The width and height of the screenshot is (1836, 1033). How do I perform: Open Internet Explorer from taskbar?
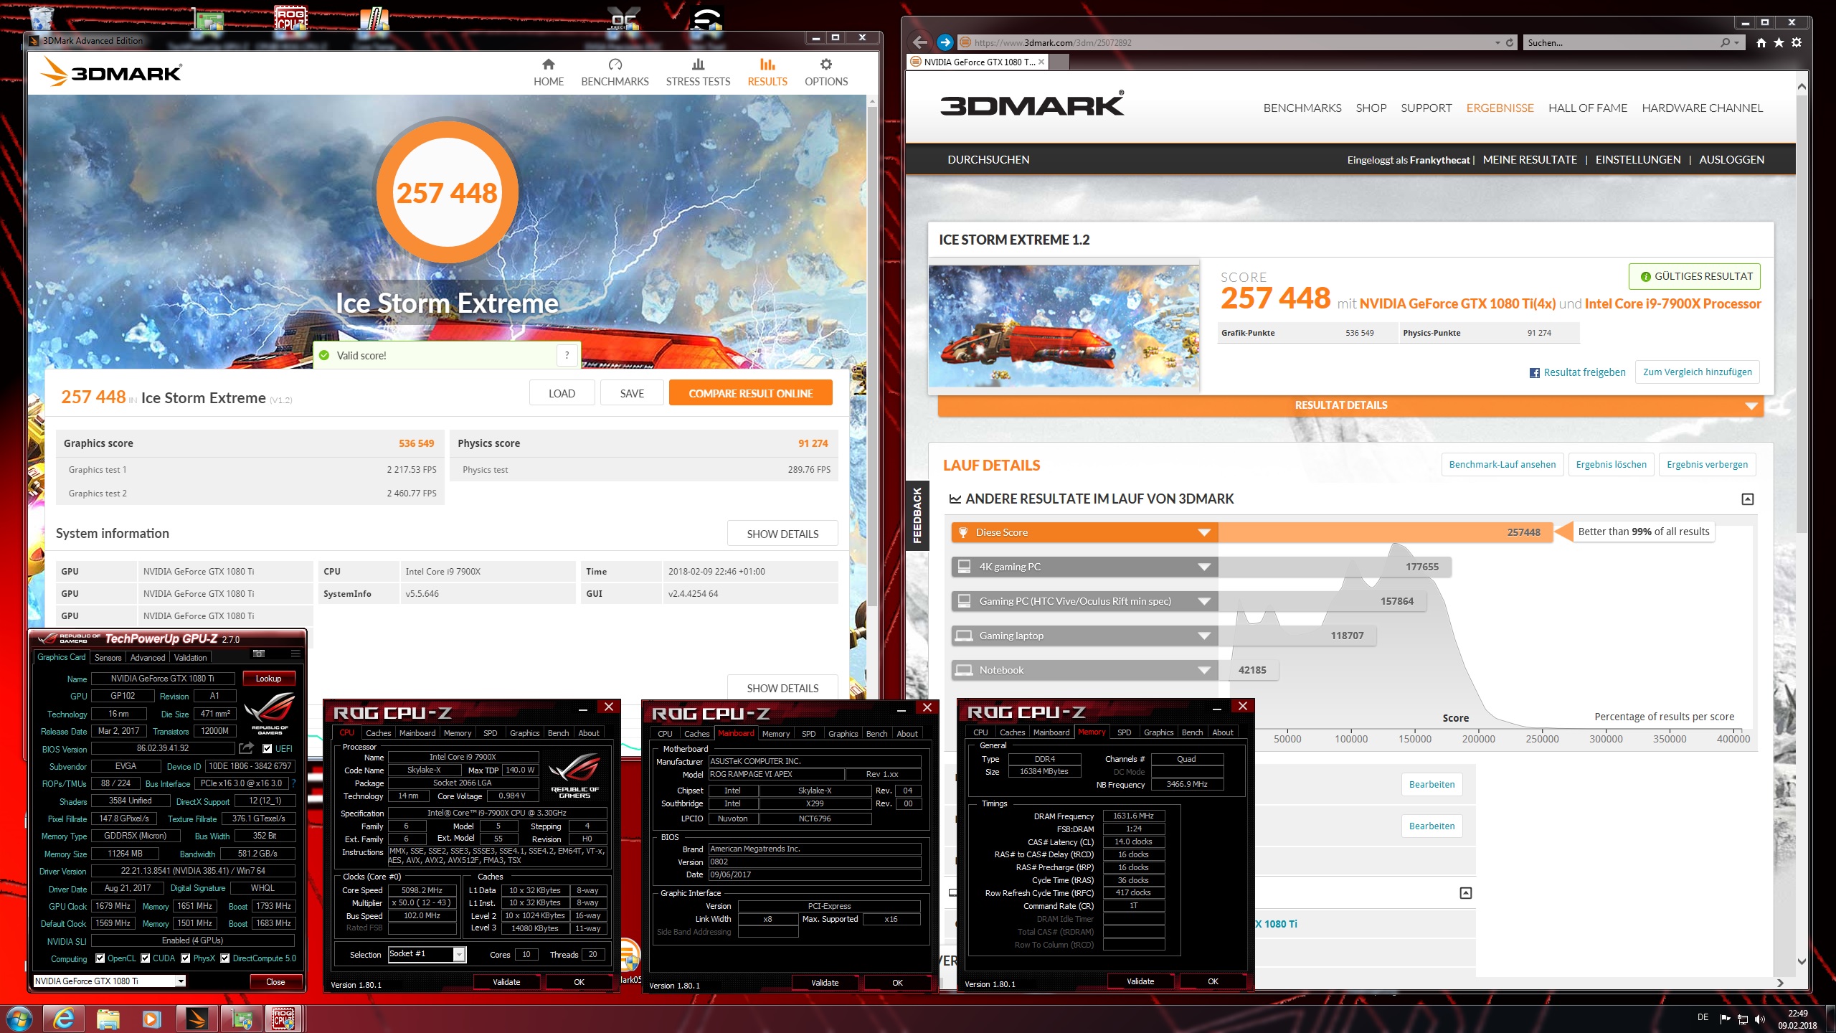(64, 1019)
